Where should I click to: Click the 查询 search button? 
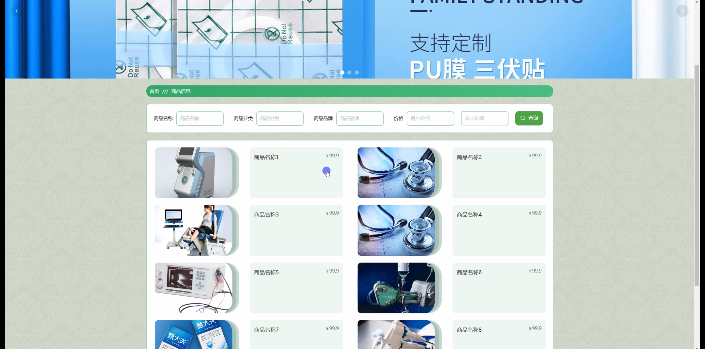coord(529,118)
